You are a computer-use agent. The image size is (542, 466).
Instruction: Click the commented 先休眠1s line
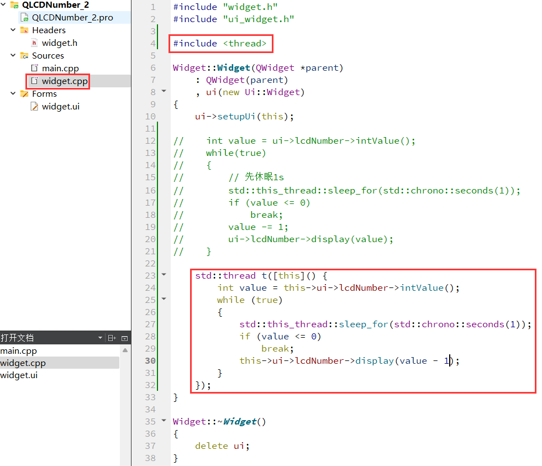pos(256,177)
